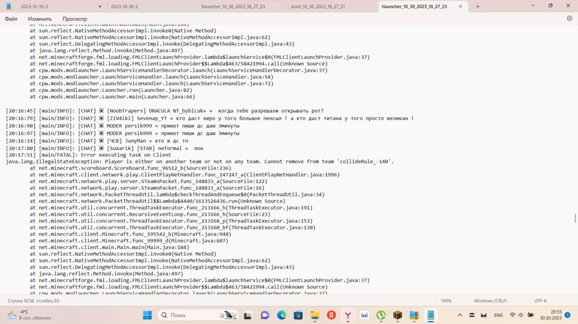Switch the ENG input language

point(498,315)
